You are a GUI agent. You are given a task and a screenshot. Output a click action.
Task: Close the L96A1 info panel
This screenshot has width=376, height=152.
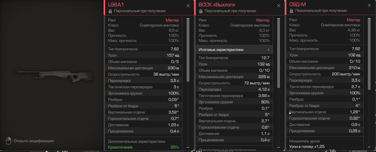pos(188,5)
